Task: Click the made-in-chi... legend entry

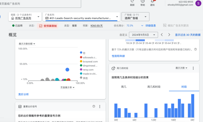Action: (x=88, y=74)
